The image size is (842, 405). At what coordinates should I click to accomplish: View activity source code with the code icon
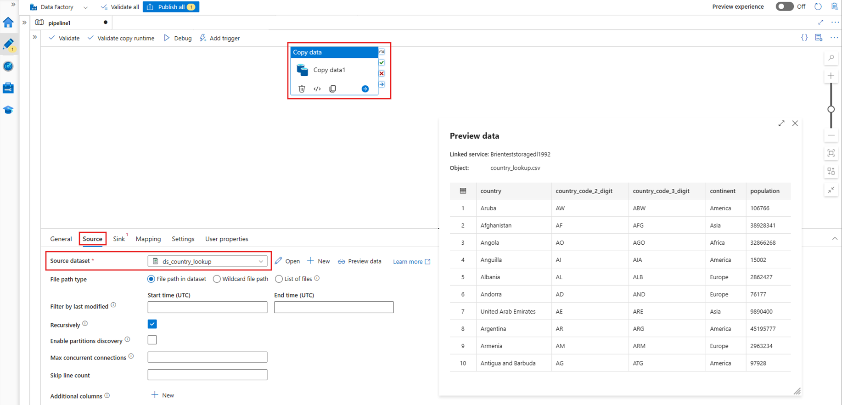pyautogui.click(x=317, y=89)
